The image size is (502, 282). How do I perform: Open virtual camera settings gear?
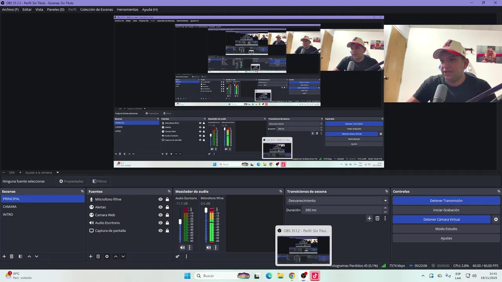(496, 220)
